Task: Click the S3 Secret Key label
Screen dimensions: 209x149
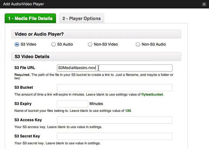Action: (27, 136)
